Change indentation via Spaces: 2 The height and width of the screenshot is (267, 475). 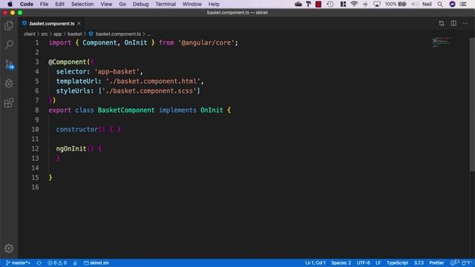(x=341, y=263)
